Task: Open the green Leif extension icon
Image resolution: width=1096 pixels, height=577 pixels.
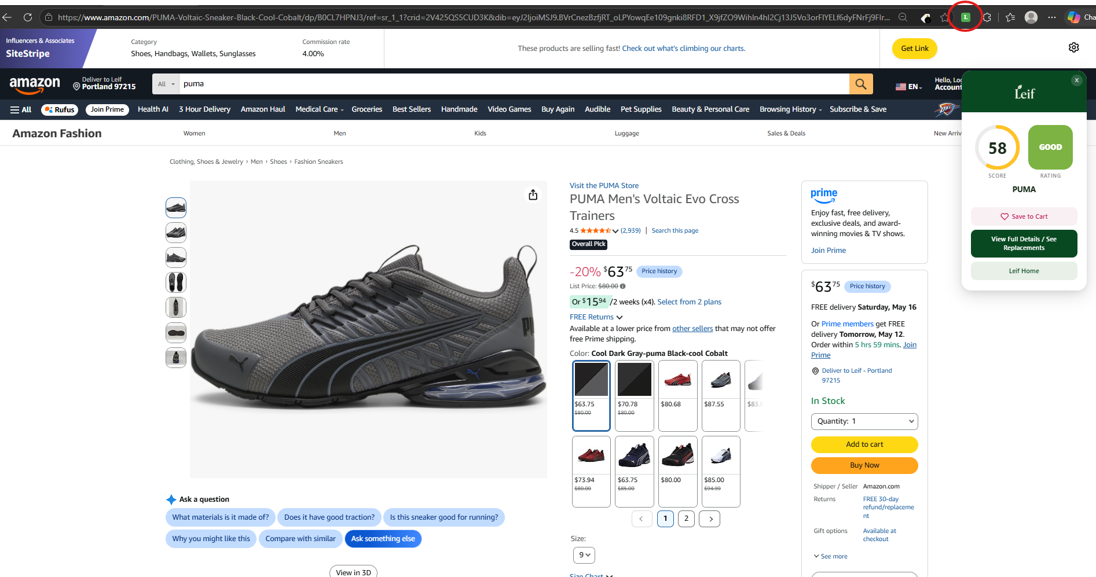Action: (x=965, y=17)
